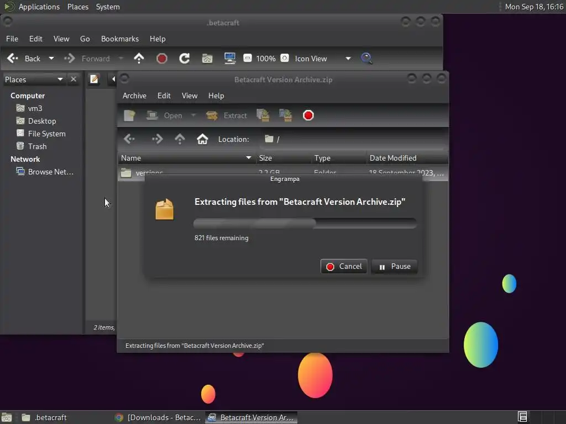
Task: Click the Add folder icon in Engrampa
Action: [286, 115]
